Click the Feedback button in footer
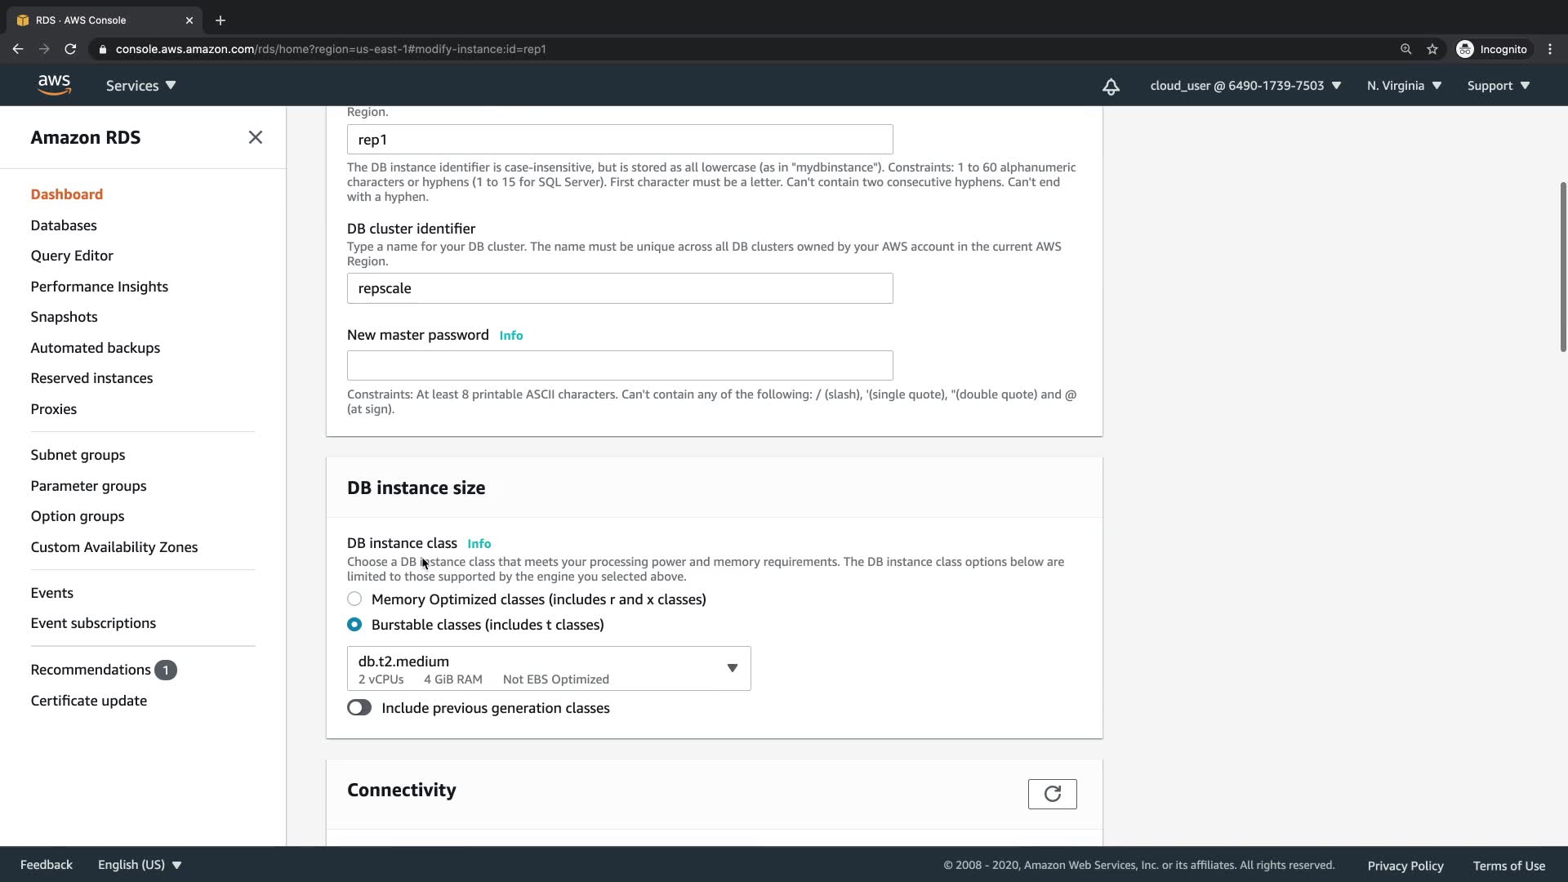 46,865
